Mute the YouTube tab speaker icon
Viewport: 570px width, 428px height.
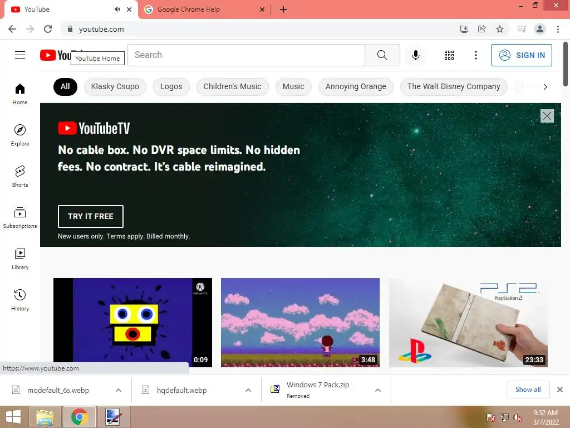pos(117,9)
